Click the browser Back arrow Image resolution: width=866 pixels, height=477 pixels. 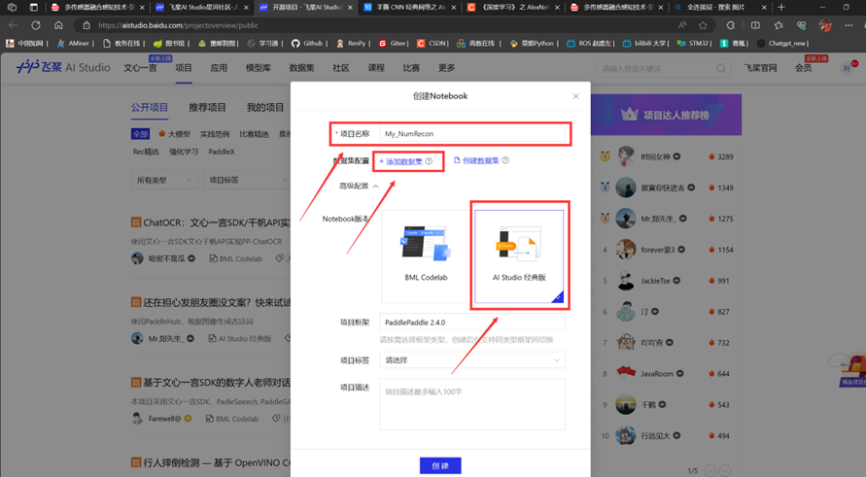14,25
